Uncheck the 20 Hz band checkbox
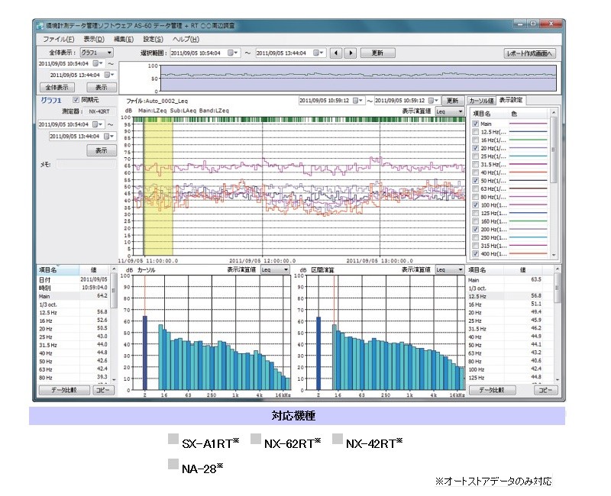The width and height of the screenshot is (611, 496). point(475,148)
